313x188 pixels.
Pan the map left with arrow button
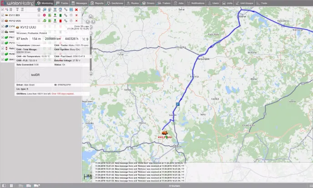pos(88,21)
